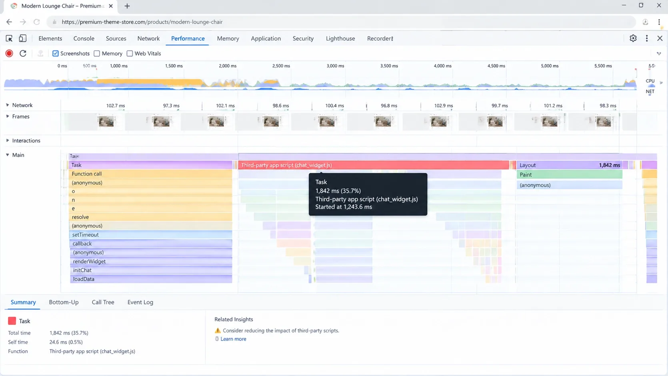Image resolution: width=668 pixels, height=376 pixels.
Task: Close the DevTools panel
Action: click(660, 38)
